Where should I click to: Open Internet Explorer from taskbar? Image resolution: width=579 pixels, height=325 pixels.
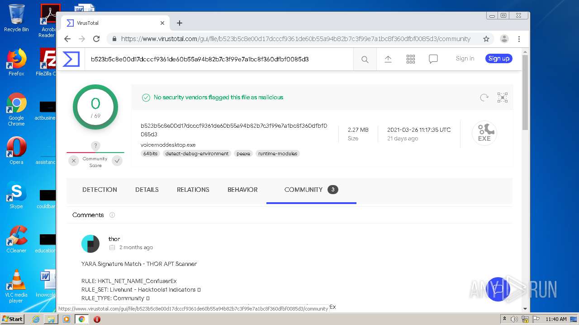(36, 319)
